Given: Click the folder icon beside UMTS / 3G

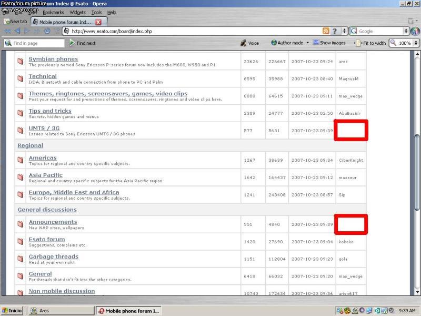Looking at the screenshot, I should 21,130.
